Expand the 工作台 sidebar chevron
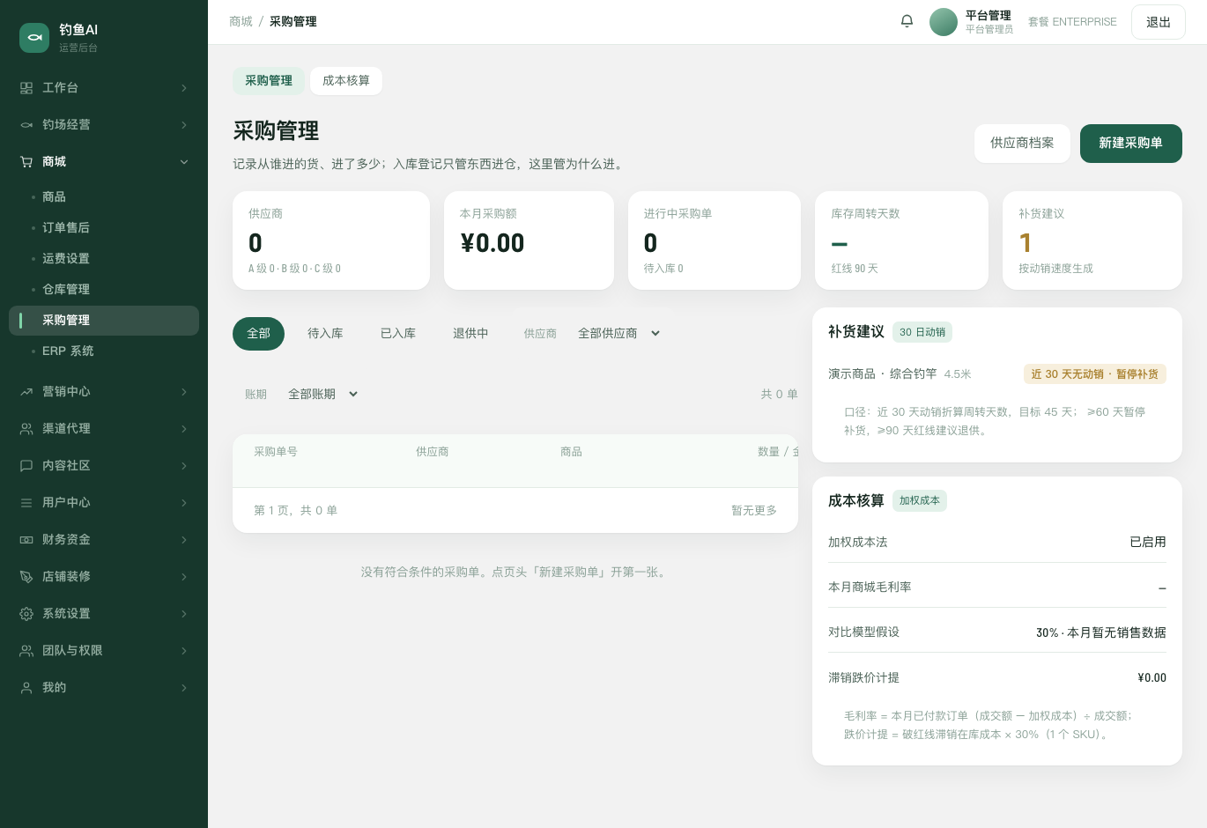Image resolution: width=1207 pixels, height=828 pixels. (x=184, y=88)
